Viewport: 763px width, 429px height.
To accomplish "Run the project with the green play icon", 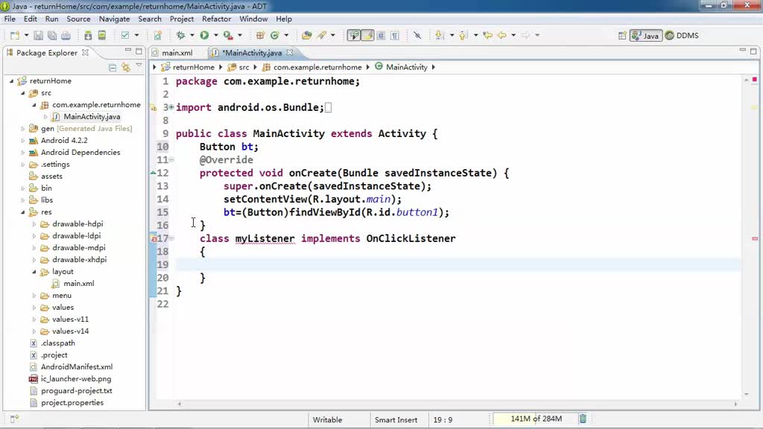I will click(x=204, y=36).
